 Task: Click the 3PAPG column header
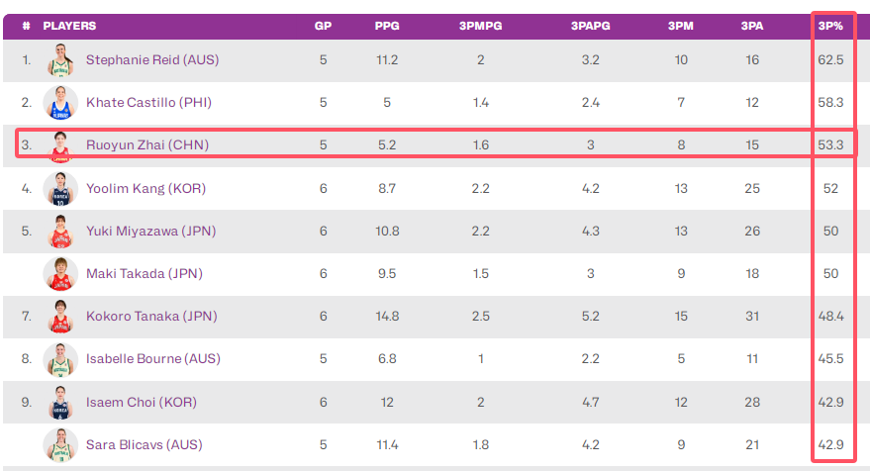590,26
